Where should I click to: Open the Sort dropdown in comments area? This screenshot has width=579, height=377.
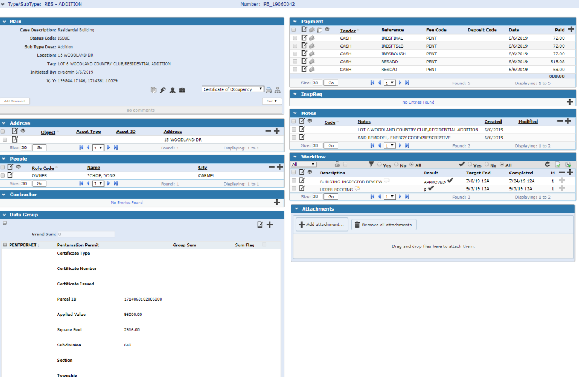point(272,101)
